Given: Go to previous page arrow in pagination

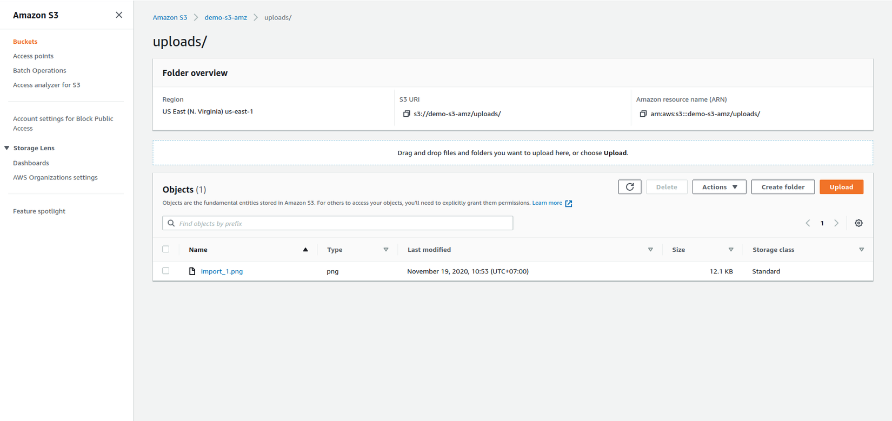Looking at the screenshot, I should click(x=808, y=223).
